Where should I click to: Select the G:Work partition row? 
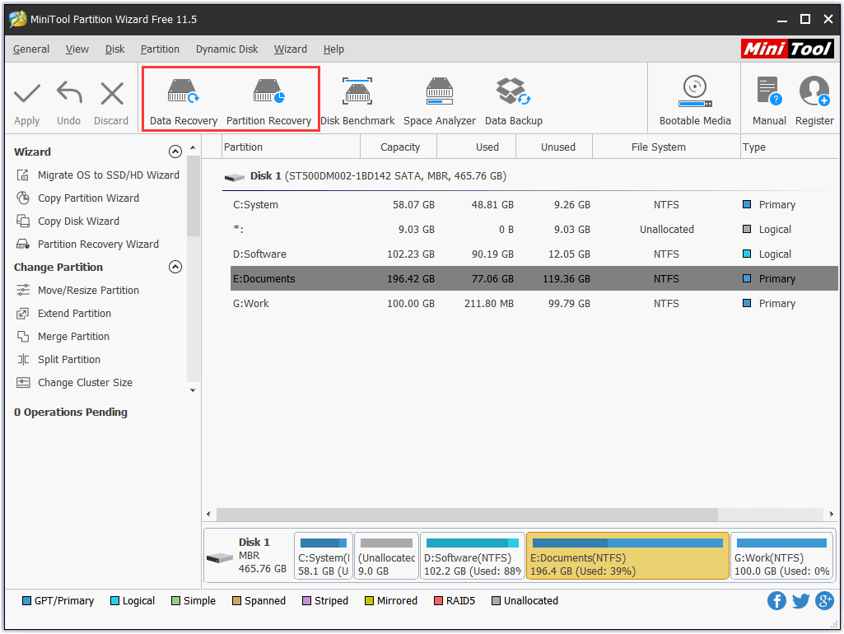pos(534,304)
